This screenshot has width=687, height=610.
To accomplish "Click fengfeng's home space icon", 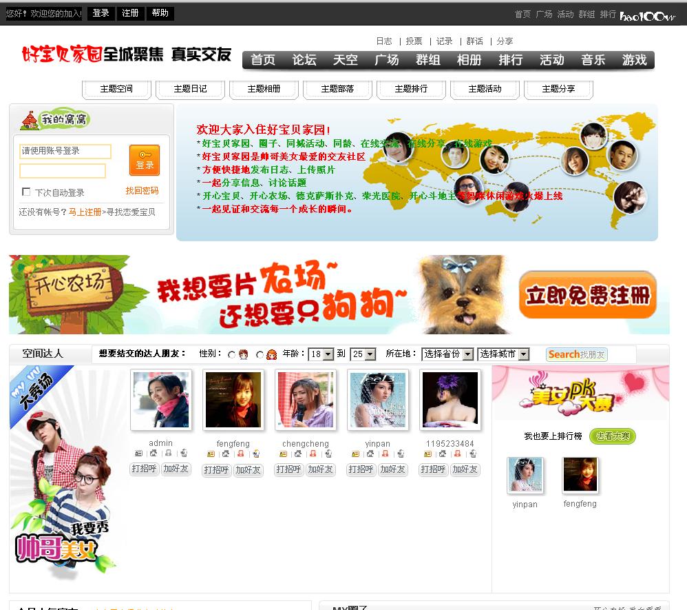I will tap(225, 454).
